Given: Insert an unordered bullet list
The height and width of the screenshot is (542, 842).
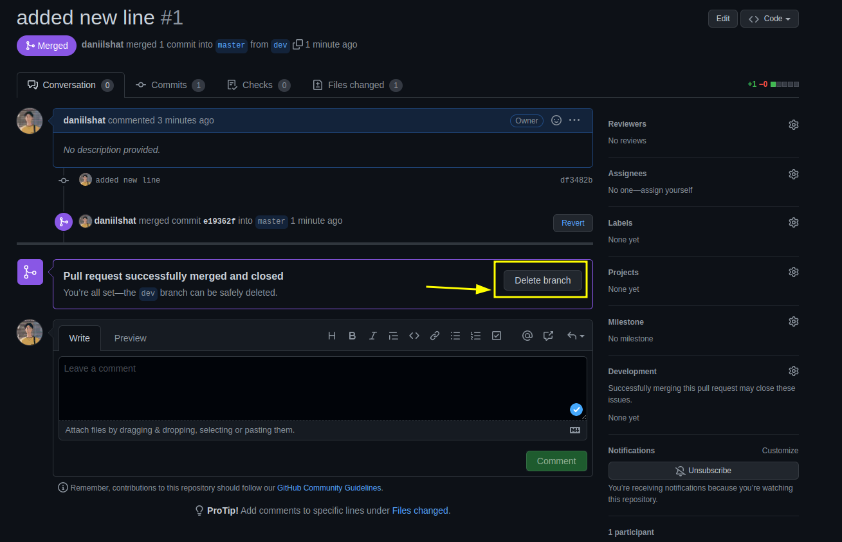Looking at the screenshot, I should click(455, 336).
